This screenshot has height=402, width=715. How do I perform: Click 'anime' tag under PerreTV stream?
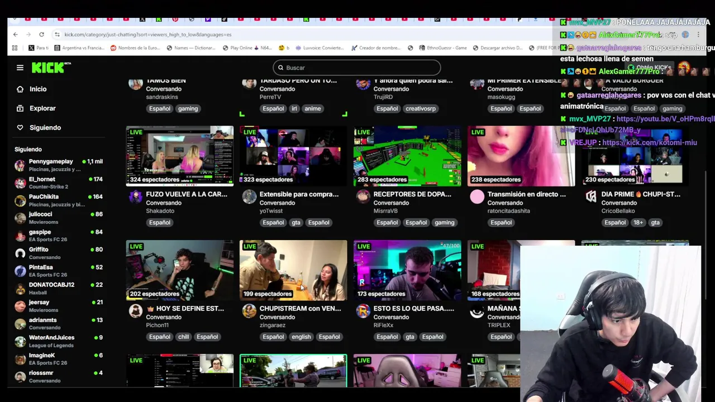click(313, 108)
